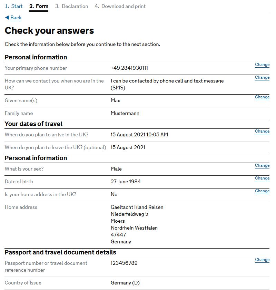Click the Country of Issue value Germany (D)
Image resolution: width=276 pixels, height=290 pixels.
pyautogui.click(x=125, y=282)
